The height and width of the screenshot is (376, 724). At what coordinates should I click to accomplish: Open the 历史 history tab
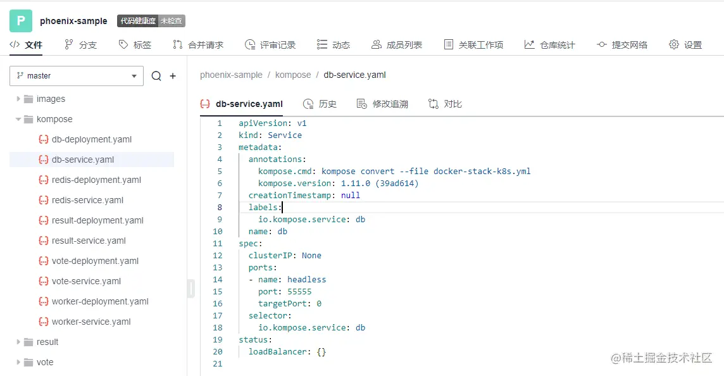tap(320, 104)
